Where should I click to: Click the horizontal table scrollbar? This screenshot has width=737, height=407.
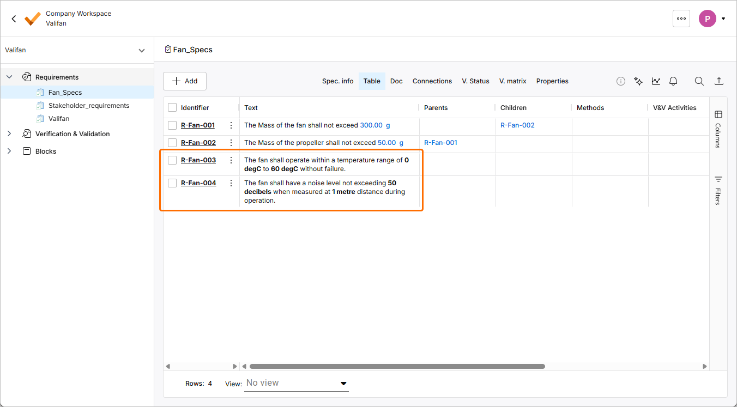397,367
